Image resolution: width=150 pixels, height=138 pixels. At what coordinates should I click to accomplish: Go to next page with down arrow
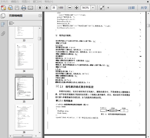pos(46,8)
